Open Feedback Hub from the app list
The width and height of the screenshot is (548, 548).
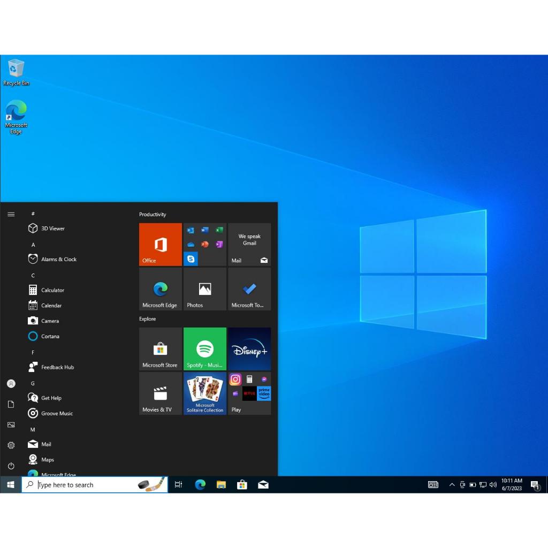(57, 367)
